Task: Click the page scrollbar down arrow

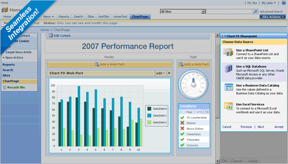Action: pyautogui.click(x=217, y=161)
